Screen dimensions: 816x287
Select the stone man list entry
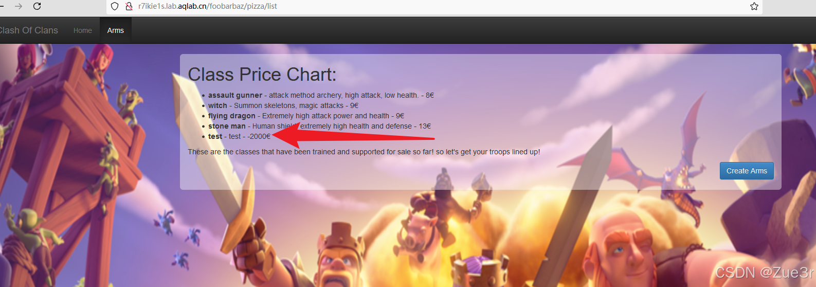click(x=319, y=126)
